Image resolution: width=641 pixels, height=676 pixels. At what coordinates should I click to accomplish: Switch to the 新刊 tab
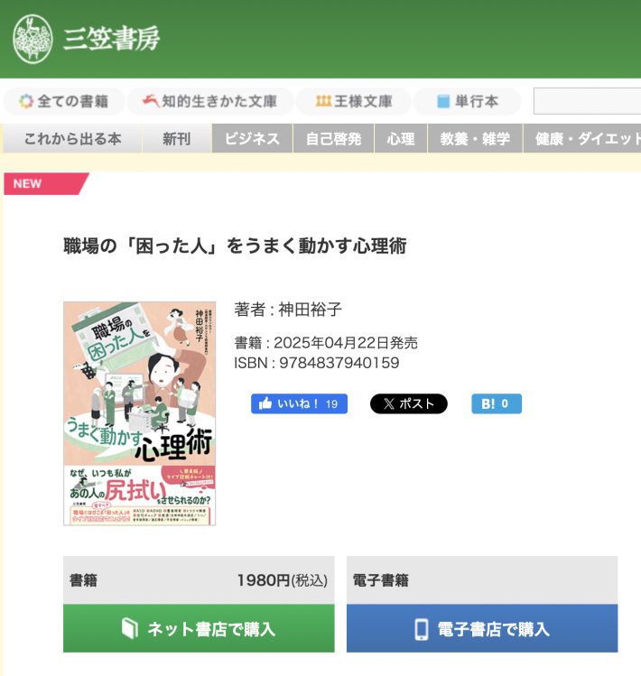coord(176,138)
